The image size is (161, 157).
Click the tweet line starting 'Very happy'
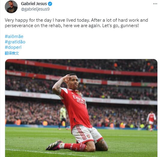pos(76,20)
